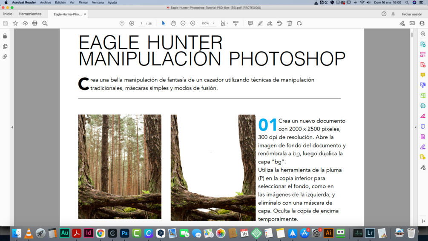Select the arrow selection tool
The image size is (428, 241).
pos(163,23)
